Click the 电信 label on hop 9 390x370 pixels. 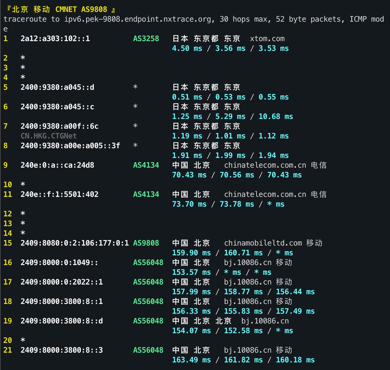[319, 165]
